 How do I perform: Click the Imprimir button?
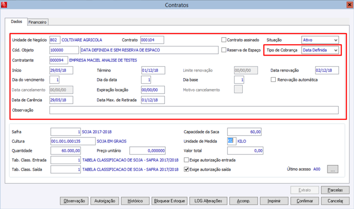(x=274, y=201)
